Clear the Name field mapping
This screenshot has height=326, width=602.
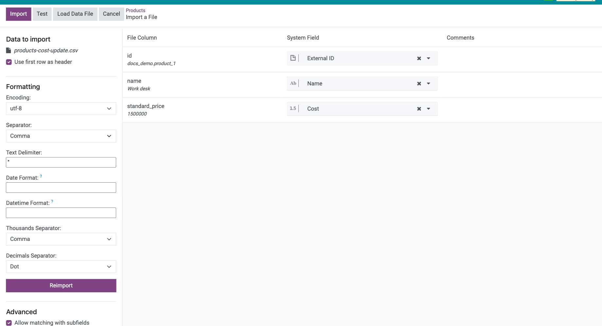point(419,83)
